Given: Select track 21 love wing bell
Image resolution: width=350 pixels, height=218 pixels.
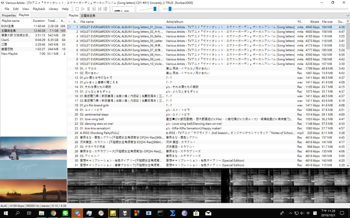Looking at the screenshot, I should click(206, 119).
